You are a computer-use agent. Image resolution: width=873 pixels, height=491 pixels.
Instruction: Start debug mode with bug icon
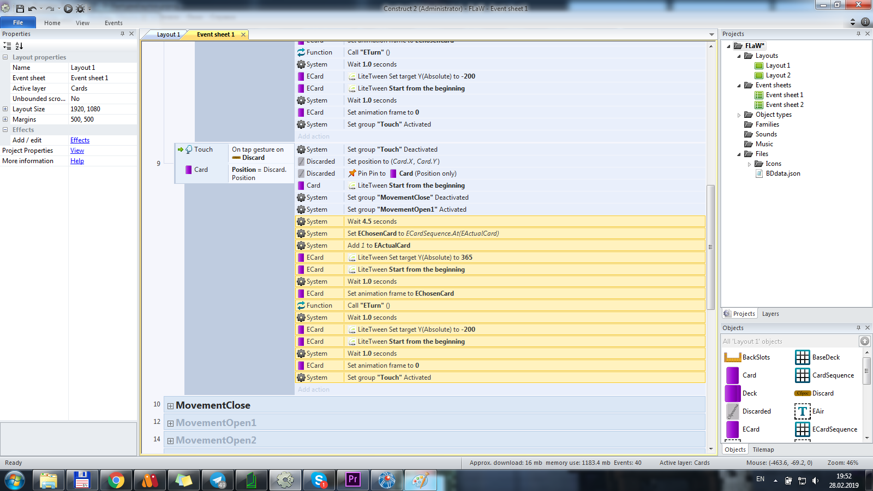80,9
